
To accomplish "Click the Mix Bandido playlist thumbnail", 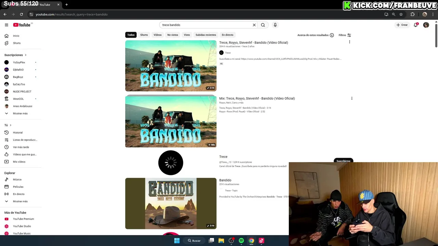I will [171, 122].
